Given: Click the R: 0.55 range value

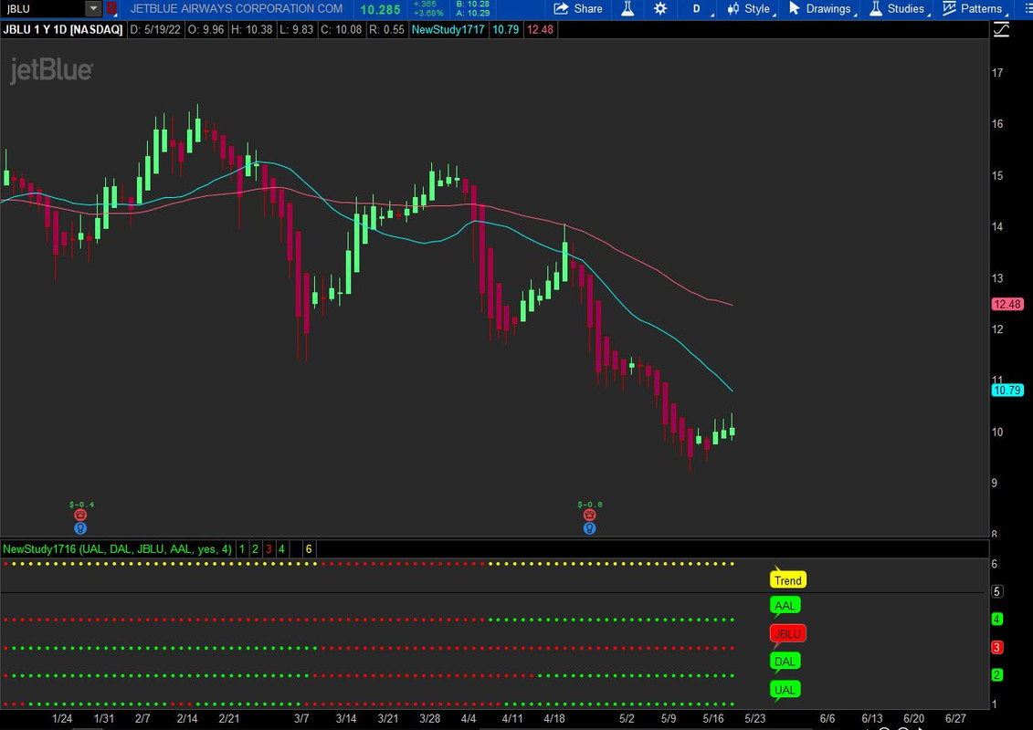Looking at the screenshot, I should pos(386,29).
